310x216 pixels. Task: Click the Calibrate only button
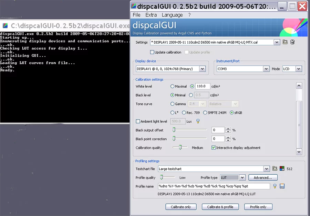[181, 207]
